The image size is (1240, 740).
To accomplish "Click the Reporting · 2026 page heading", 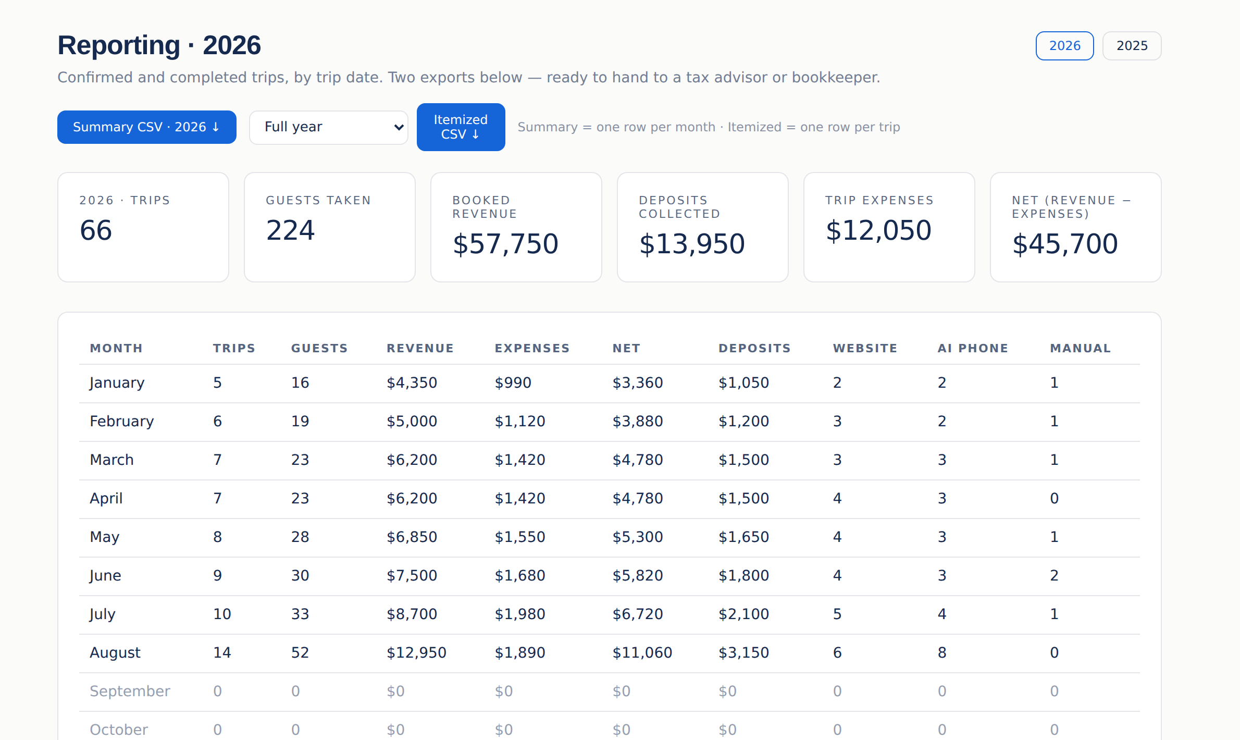I will pos(159,45).
